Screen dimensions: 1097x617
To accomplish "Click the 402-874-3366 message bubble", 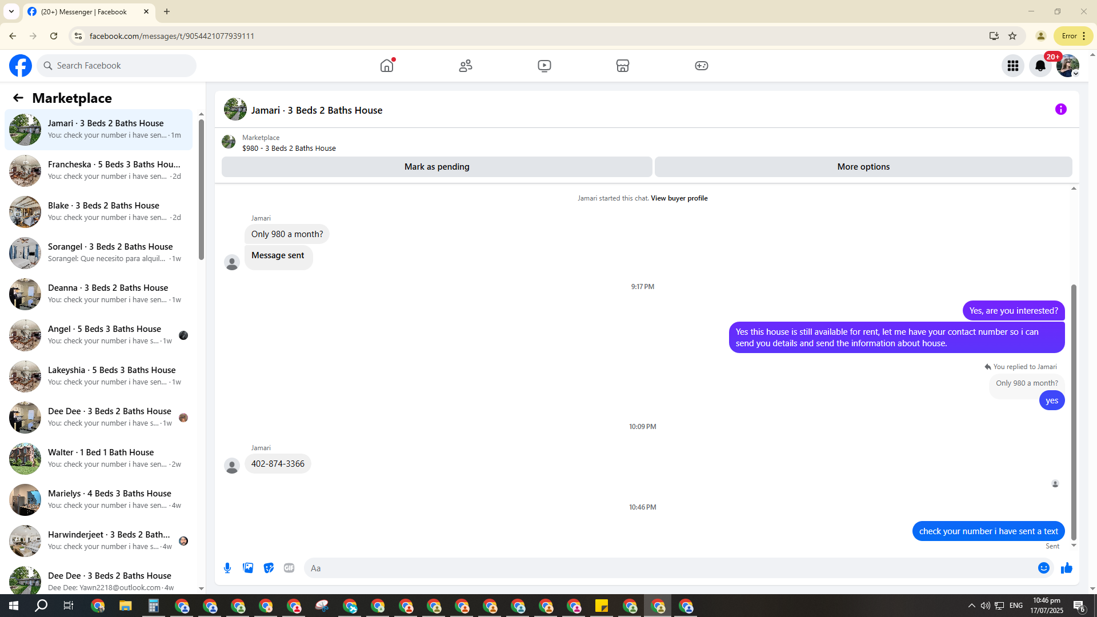I will tap(278, 464).
